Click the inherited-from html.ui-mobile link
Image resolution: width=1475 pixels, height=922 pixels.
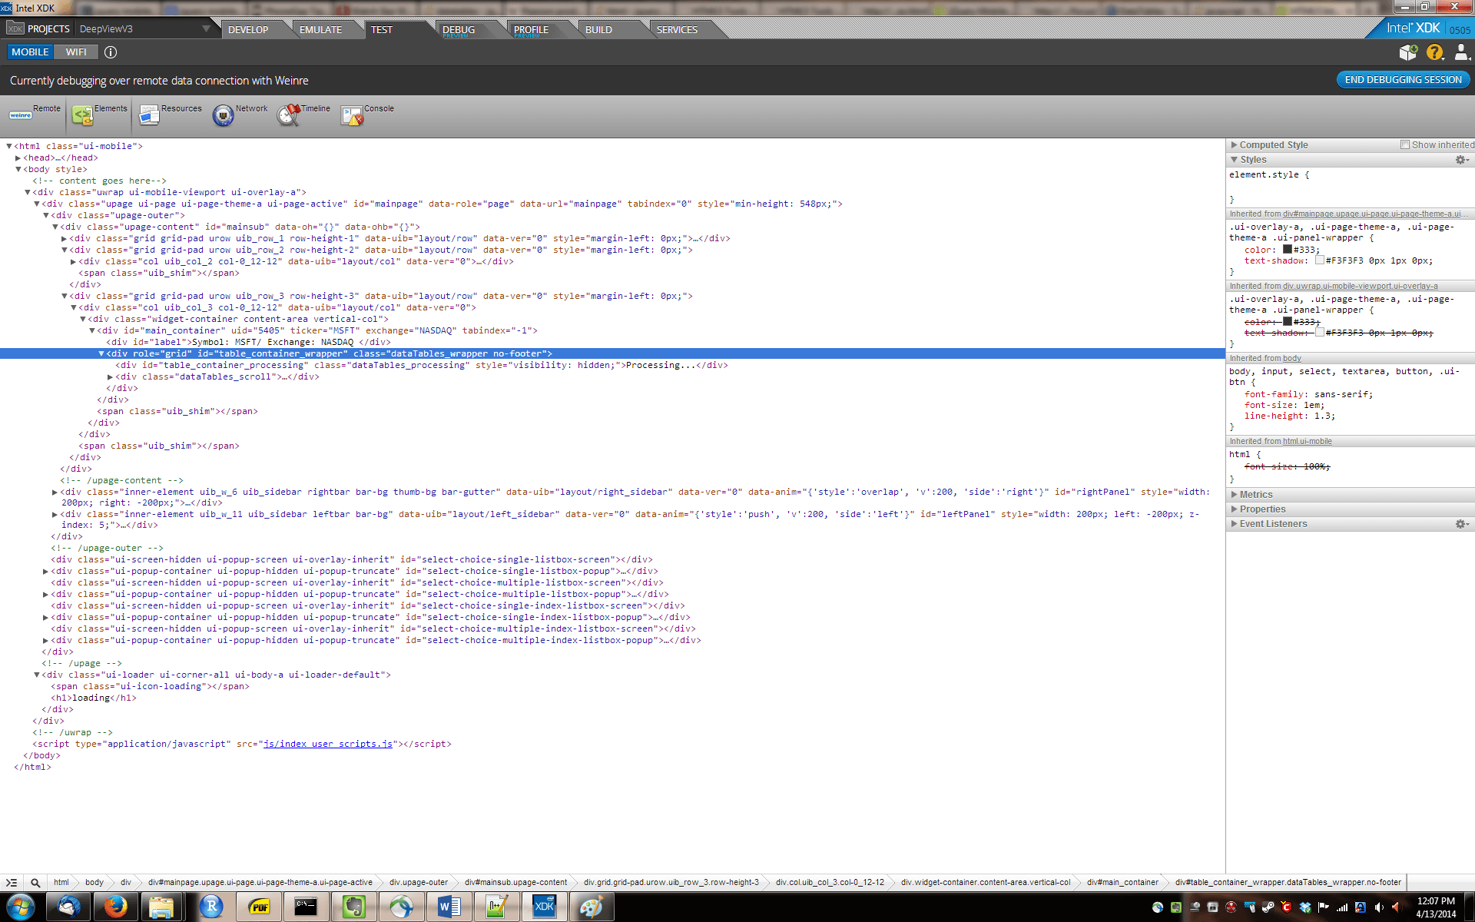tap(1308, 442)
